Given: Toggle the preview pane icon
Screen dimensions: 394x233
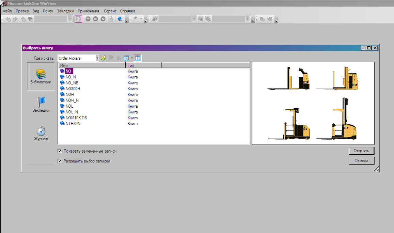Looking at the screenshot, I should click(x=138, y=58).
